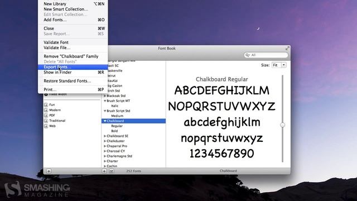Image resolution: width=357 pixels, height=201 pixels.
Task: Expand the Charter family
Action: 105,161
